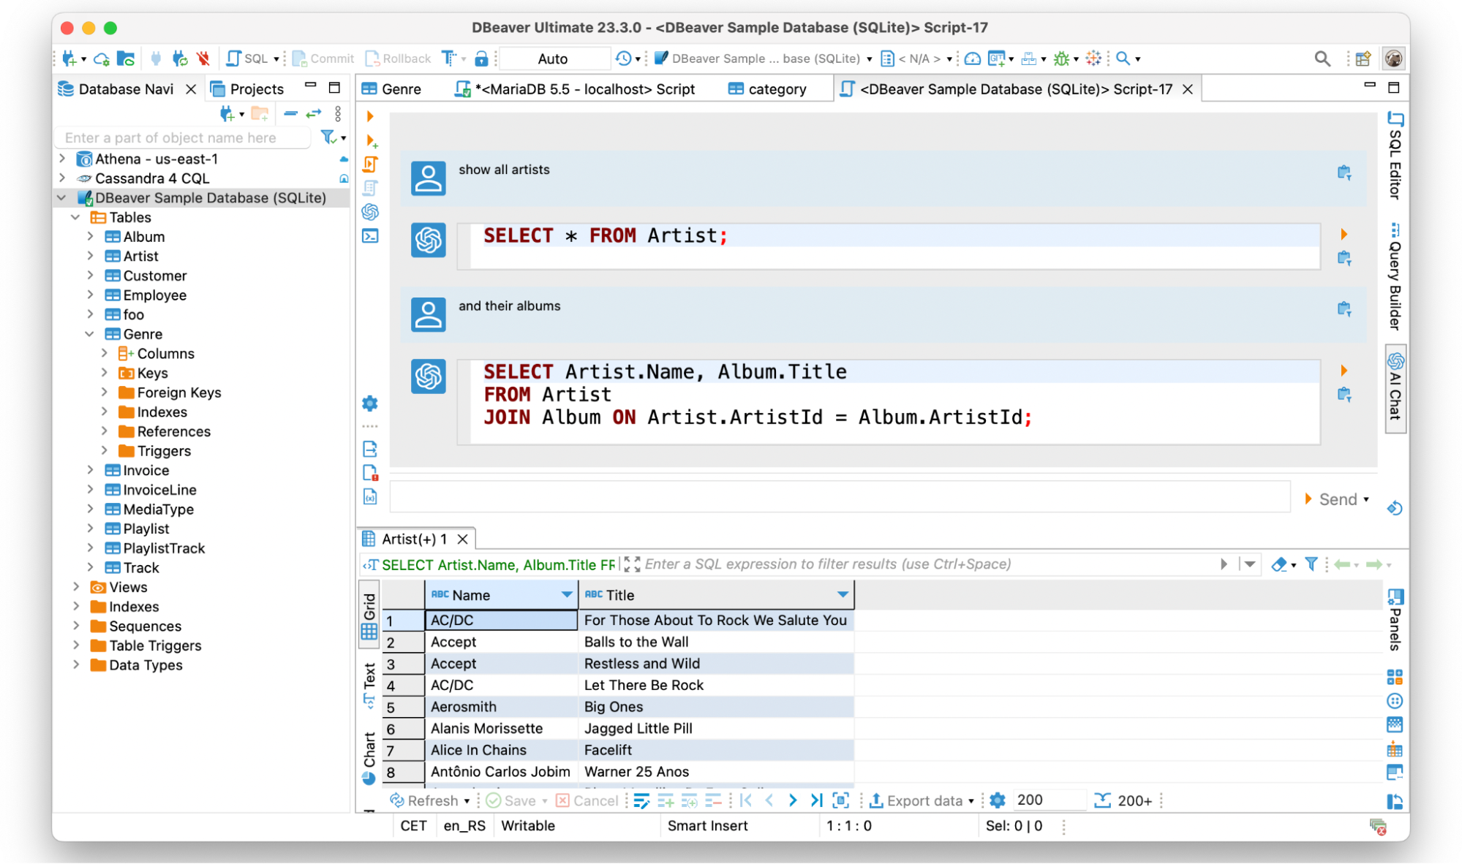
Task: Open the Projects tab
Action: coord(255,89)
